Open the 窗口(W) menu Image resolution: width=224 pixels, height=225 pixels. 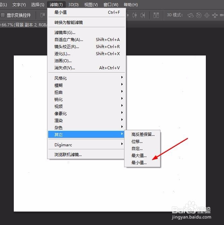tap(111, 5)
